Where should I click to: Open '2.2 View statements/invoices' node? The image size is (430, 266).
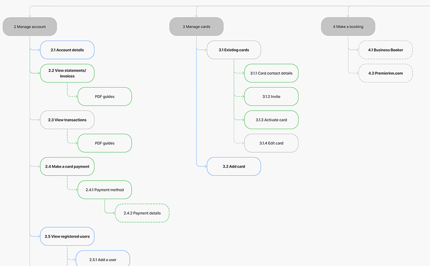[x=67, y=73]
